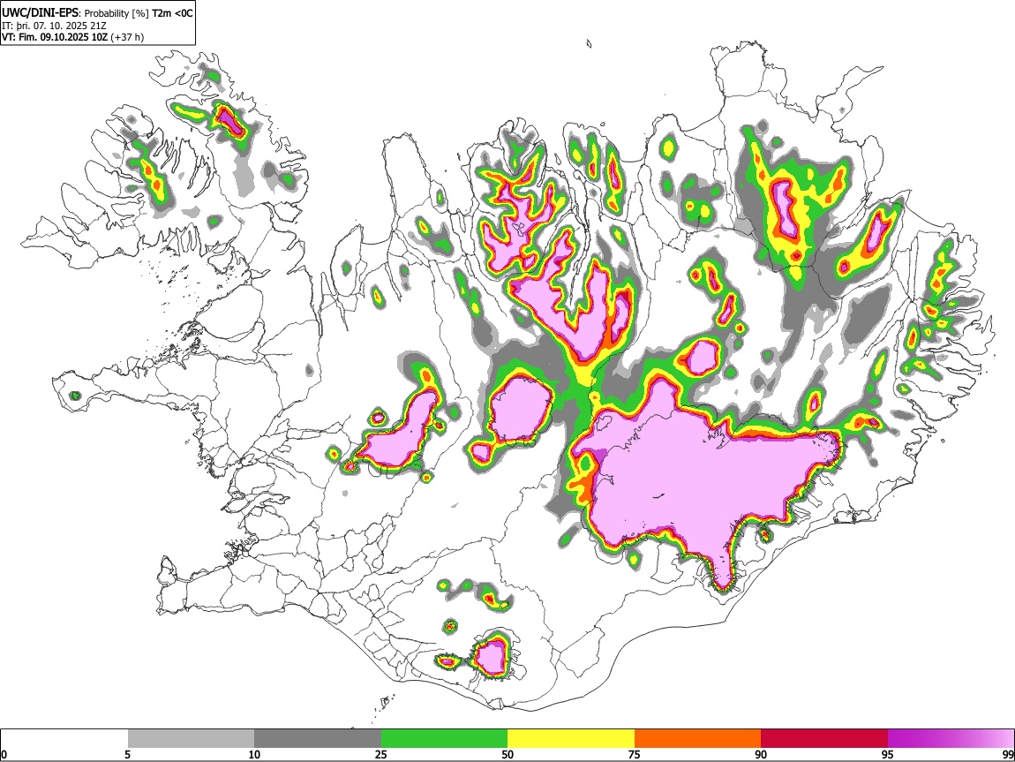The height and width of the screenshot is (762, 1015).
Task: Click the legend label '99'
Action: (1008, 755)
